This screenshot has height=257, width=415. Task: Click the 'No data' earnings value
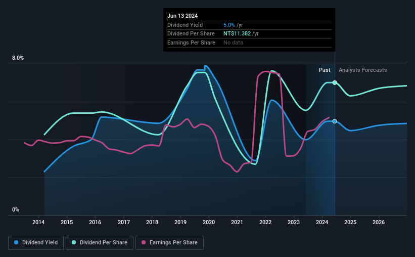[233, 42]
